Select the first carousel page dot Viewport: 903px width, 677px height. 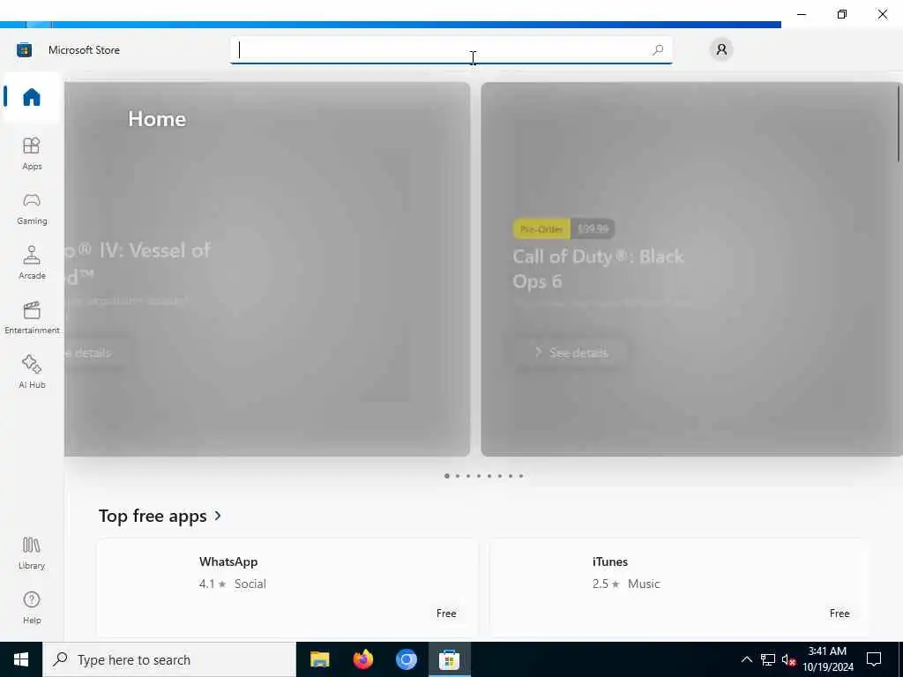point(447,476)
